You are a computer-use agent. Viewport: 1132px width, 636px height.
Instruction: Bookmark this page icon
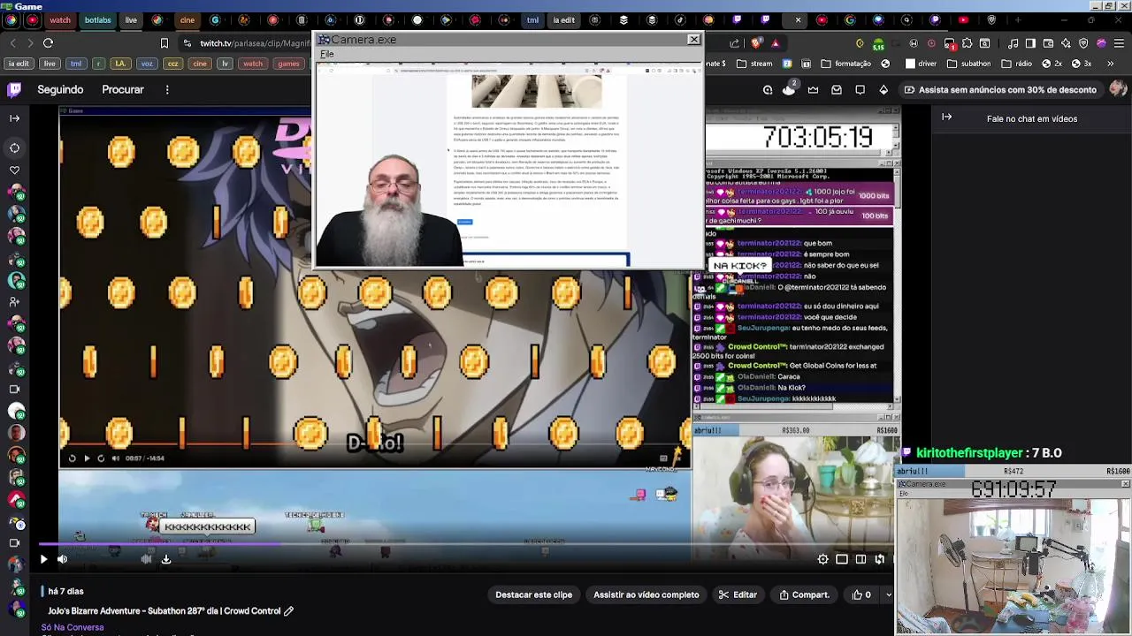click(x=164, y=42)
